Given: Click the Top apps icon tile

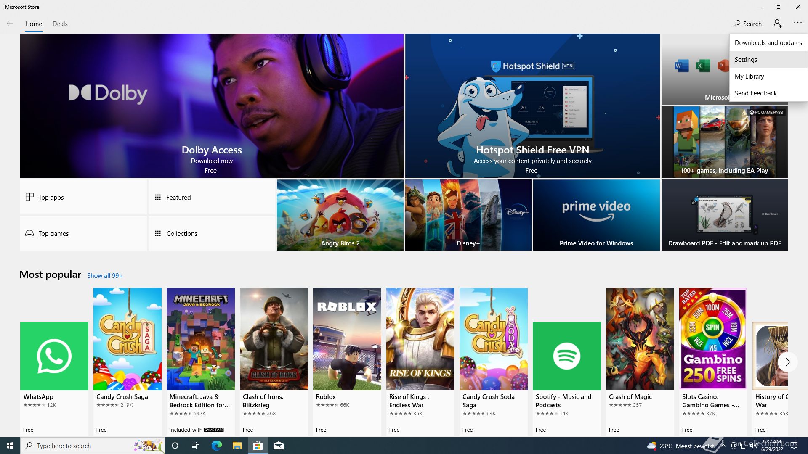Looking at the screenshot, I should coord(83,197).
